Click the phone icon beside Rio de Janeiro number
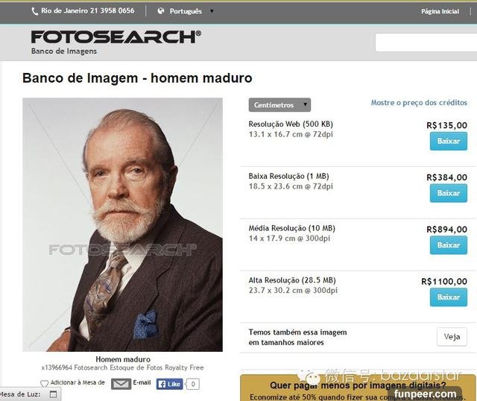The height and width of the screenshot is (401, 477). point(34,12)
